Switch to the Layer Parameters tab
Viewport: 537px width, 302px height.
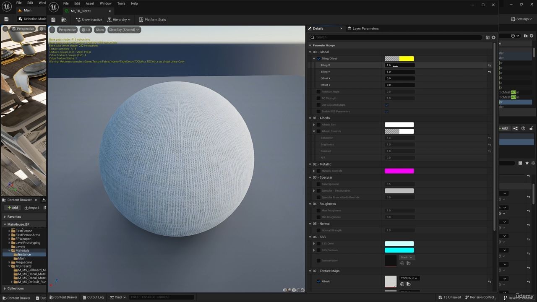[x=365, y=29]
